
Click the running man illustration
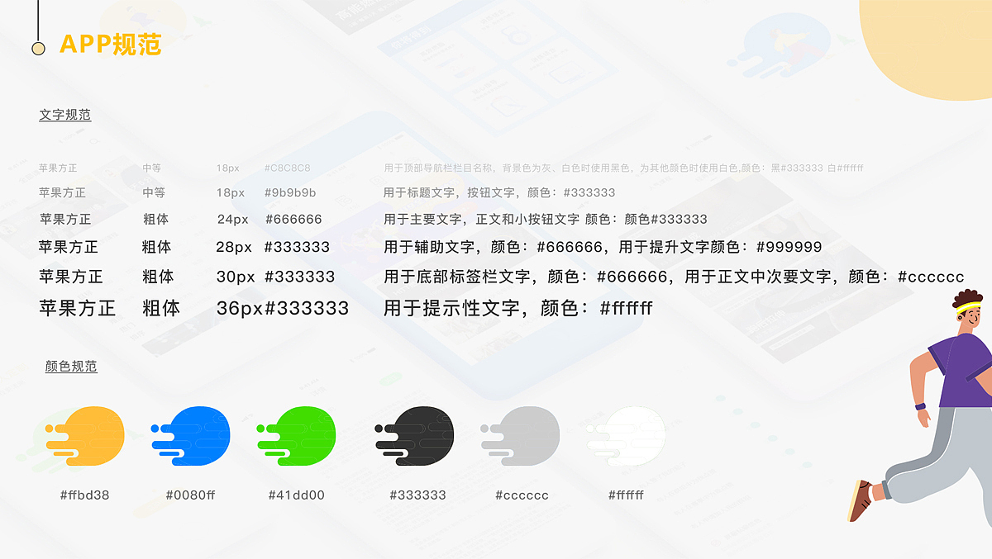point(921,405)
